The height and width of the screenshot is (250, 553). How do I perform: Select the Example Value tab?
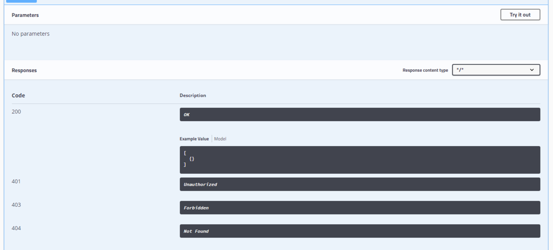point(194,139)
